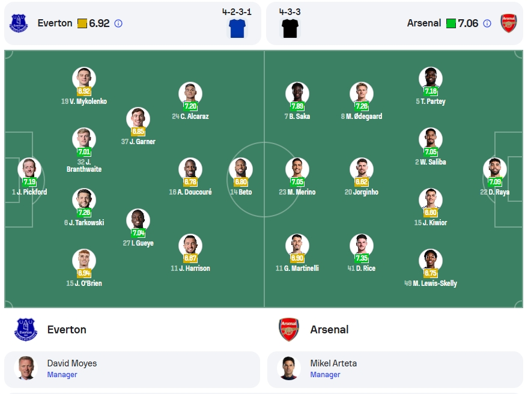Click the Arsenal rating info icon

[x=487, y=23]
